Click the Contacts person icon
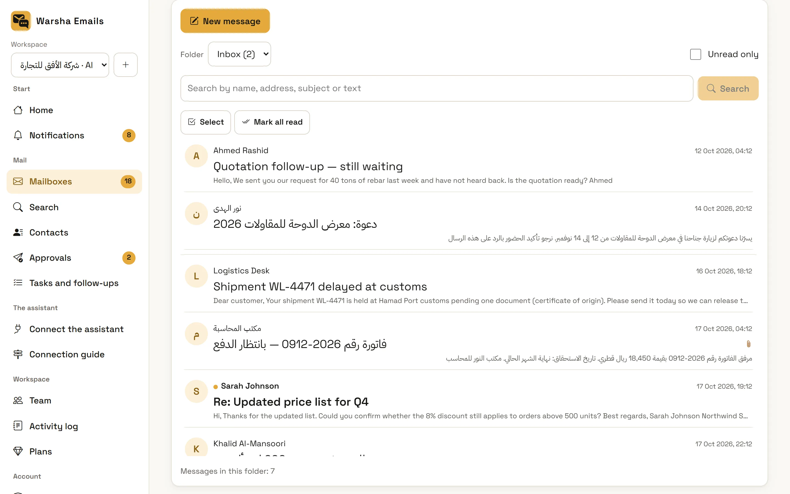The height and width of the screenshot is (494, 790). [x=18, y=232]
